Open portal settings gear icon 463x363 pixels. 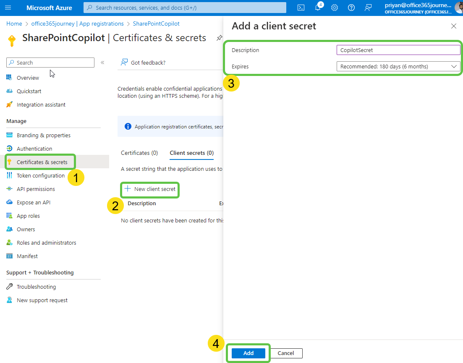335,8
